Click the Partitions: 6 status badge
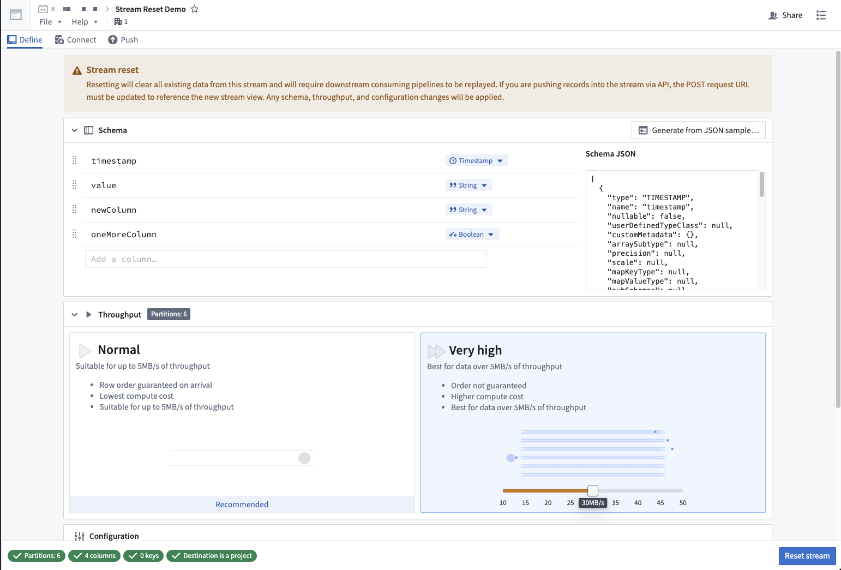841x570 pixels. click(x=37, y=556)
